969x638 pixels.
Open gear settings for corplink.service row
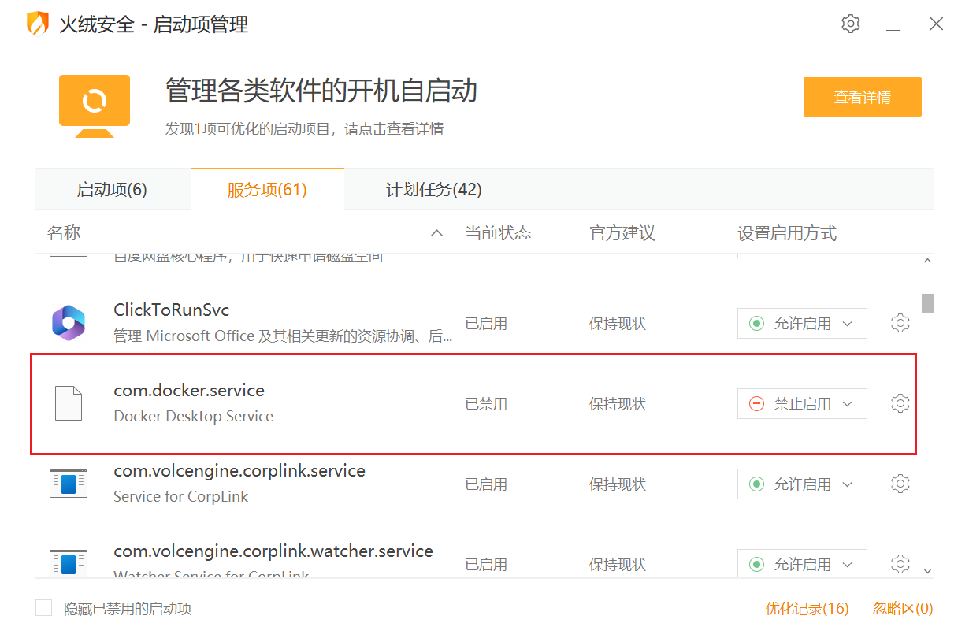[900, 484]
